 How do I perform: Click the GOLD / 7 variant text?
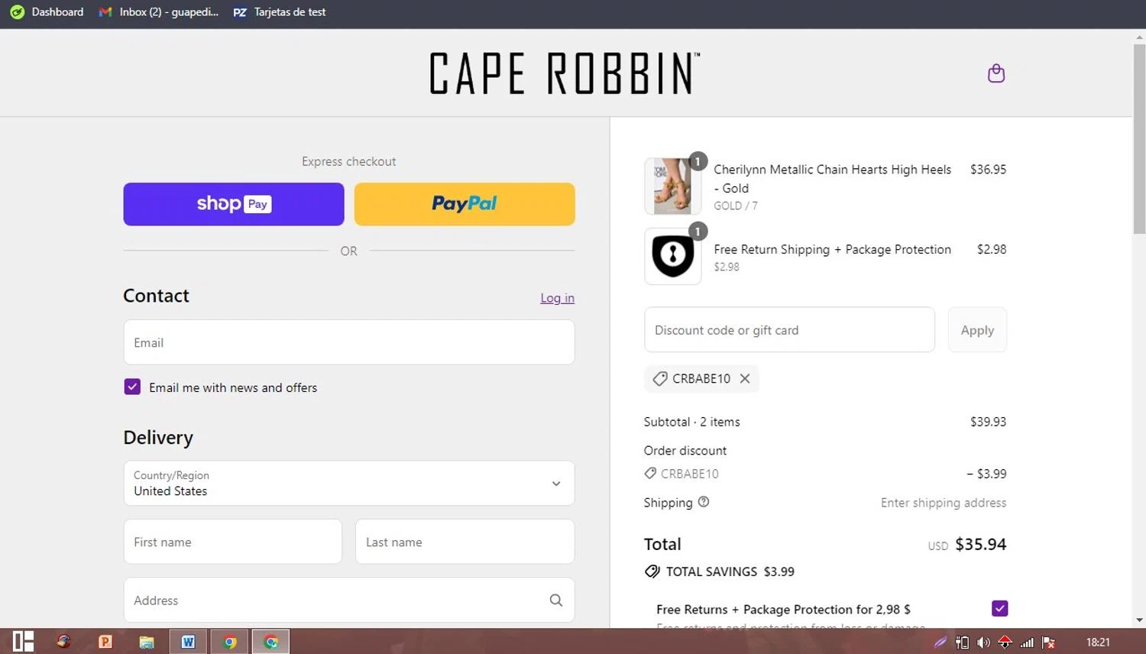[x=736, y=206]
